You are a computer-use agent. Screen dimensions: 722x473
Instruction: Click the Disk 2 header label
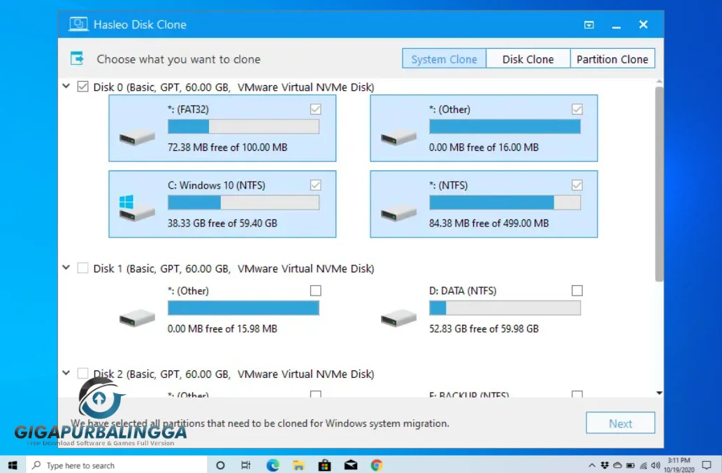click(233, 374)
